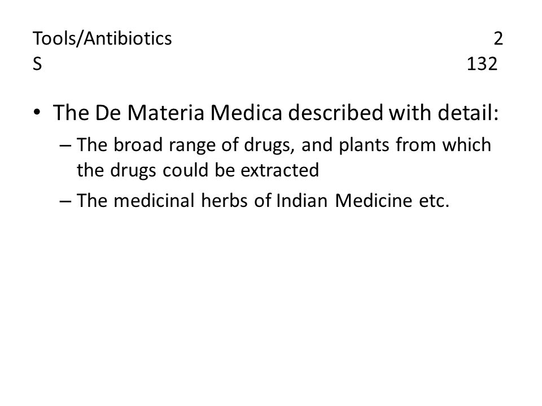Click the word could in second line
Image resolution: width=542 pixels, height=406 pixels.
(185, 170)
